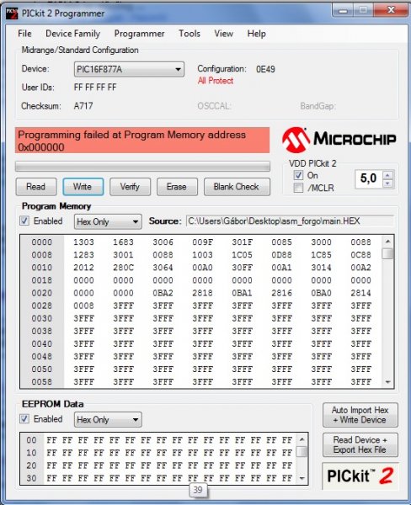Decrease VDD voltage with down arrow
The height and width of the screenshot is (505, 411).
pyautogui.click(x=387, y=183)
